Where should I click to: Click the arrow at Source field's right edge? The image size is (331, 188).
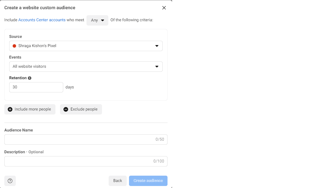(157, 46)
